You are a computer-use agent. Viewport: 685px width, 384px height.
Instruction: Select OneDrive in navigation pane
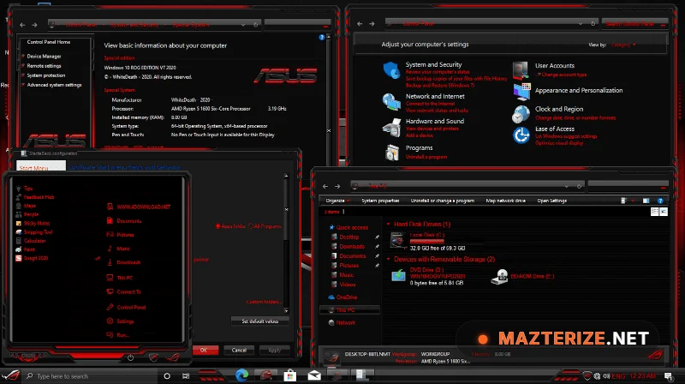(342, 297)
